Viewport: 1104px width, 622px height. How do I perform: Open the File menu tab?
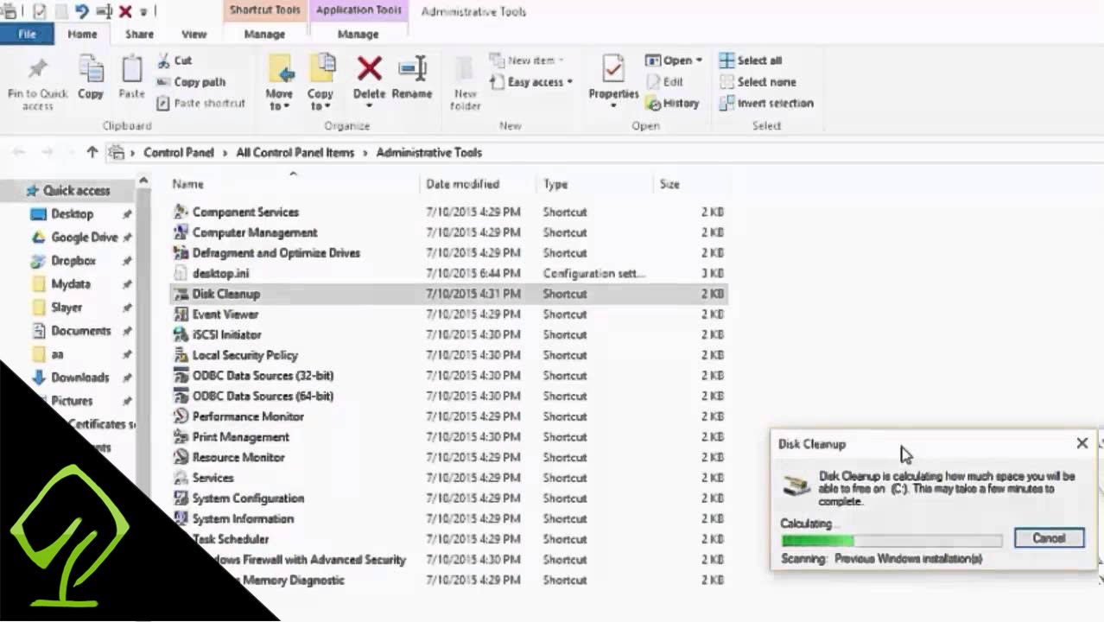tap(27, 35)
